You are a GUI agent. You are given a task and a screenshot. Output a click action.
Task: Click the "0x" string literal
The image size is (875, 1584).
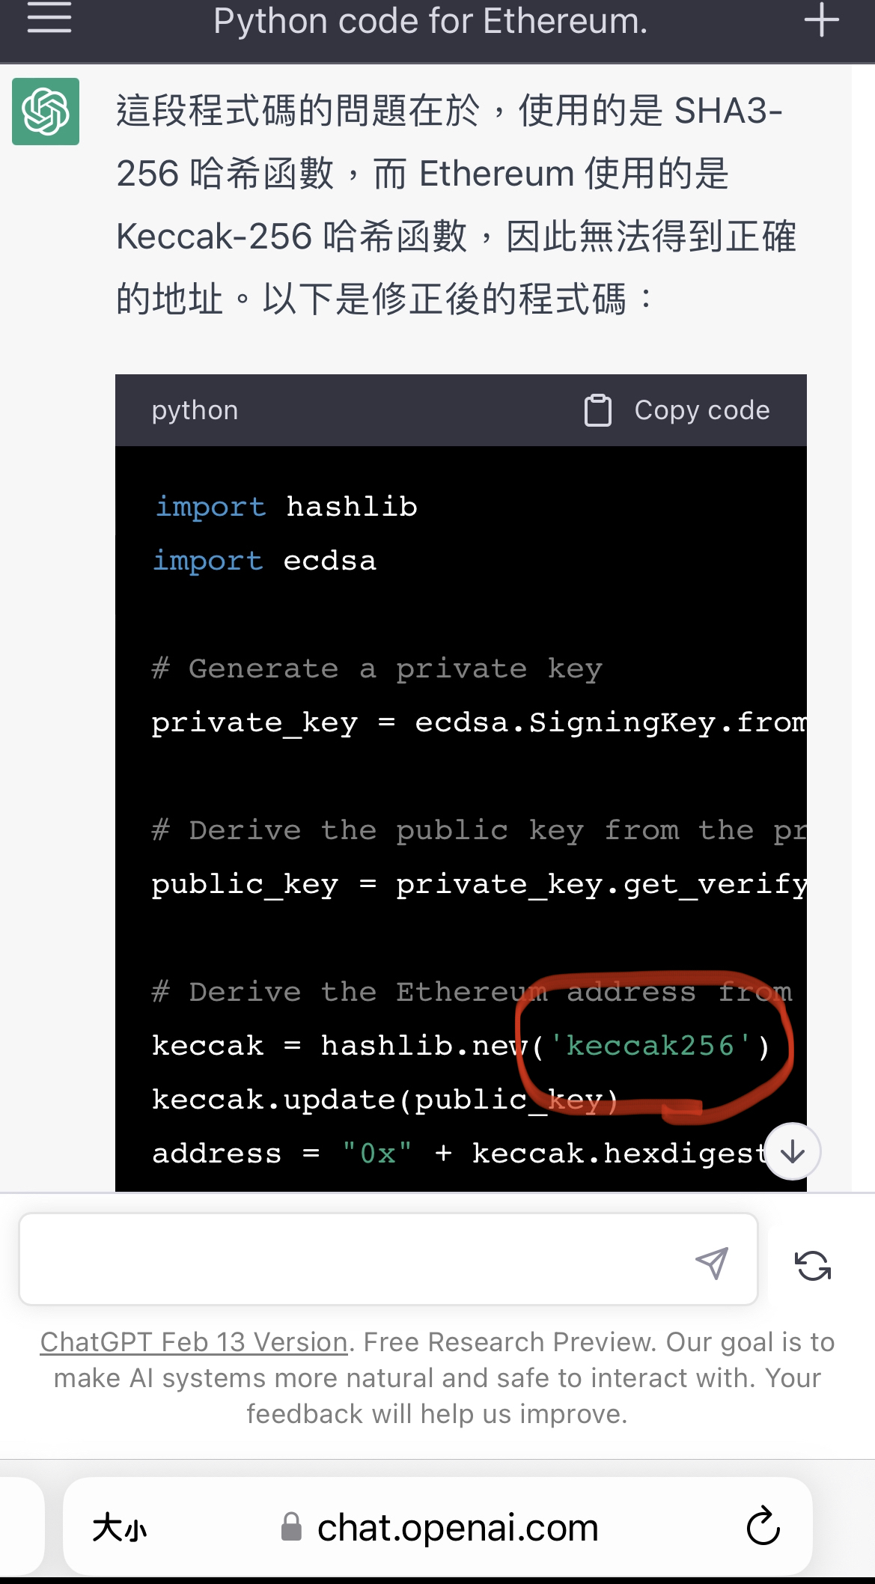[376, 1154]
